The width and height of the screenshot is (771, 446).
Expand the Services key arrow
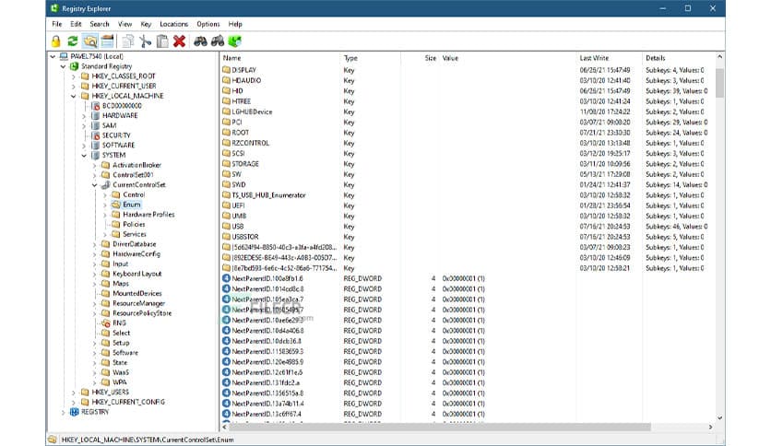(105, 234)
